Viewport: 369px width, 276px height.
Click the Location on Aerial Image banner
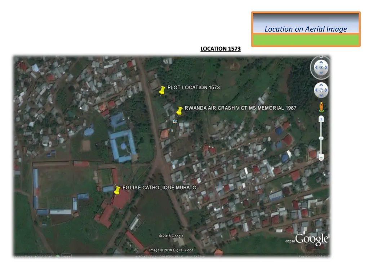(x=306, y=29)
